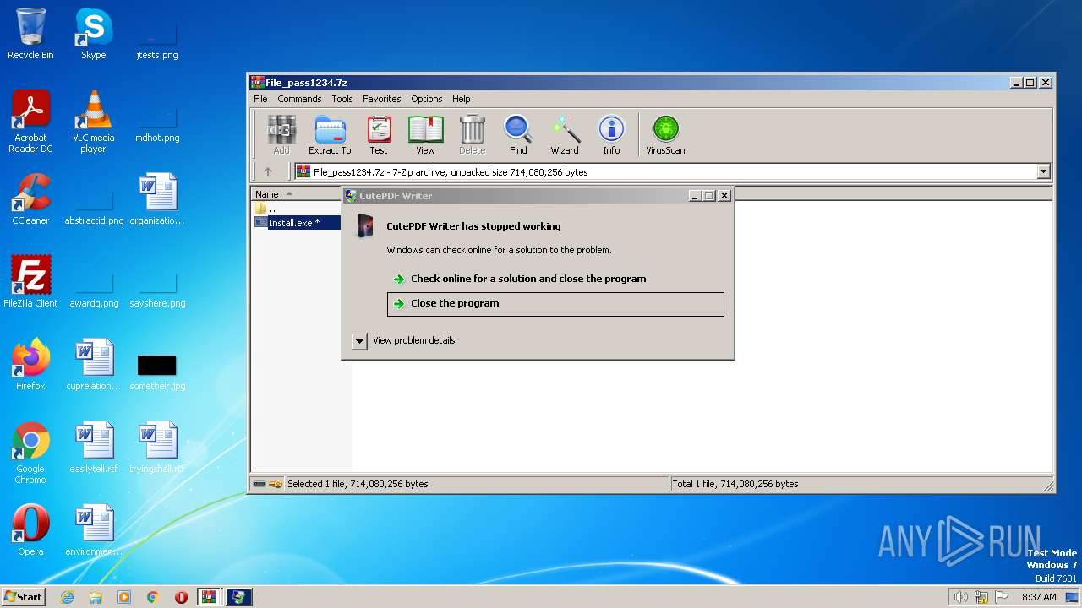
Task: Open Firefox desktop shortcut
Action: [30, 365]
